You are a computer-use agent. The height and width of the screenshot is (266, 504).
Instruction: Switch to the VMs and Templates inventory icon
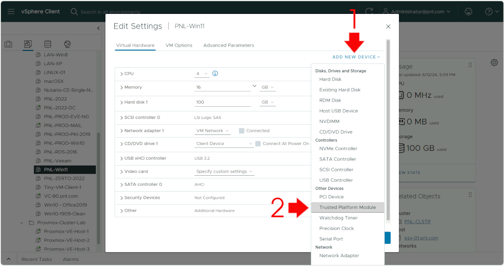click(x=28, y=44)
